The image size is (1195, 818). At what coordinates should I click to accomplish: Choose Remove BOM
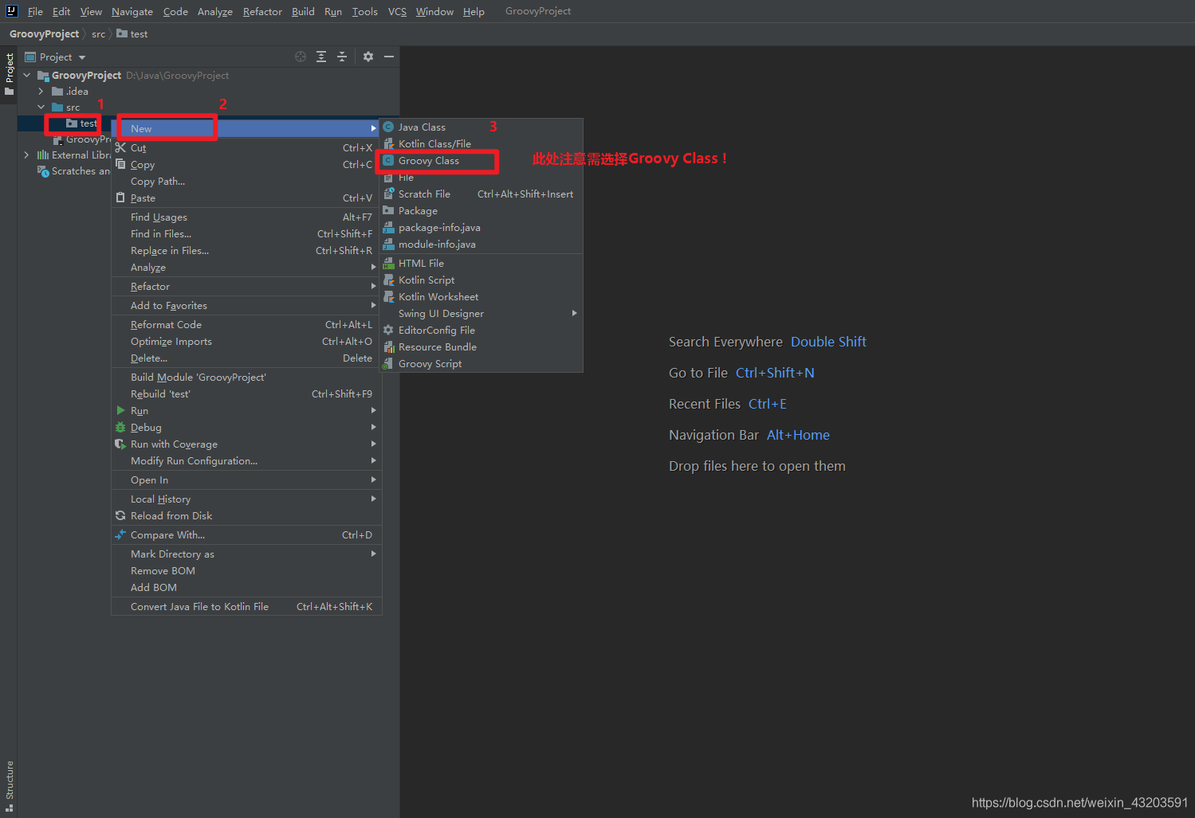pos(246,570)
